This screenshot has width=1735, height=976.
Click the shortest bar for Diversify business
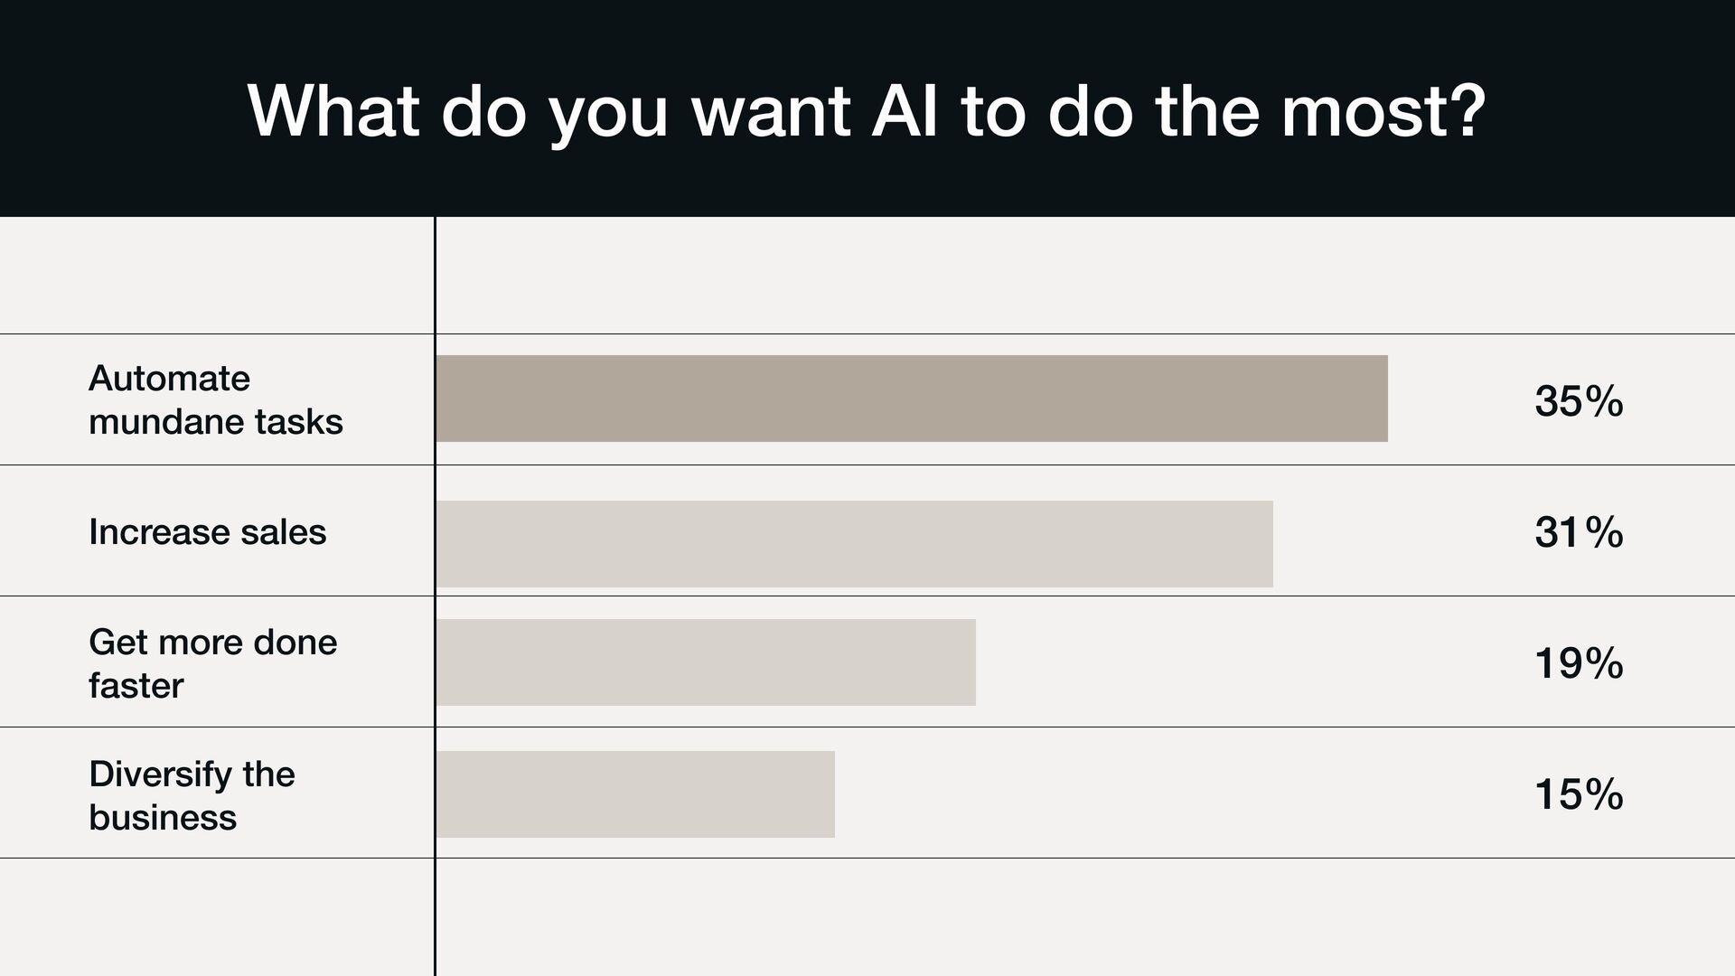click(x=634, y=794)
